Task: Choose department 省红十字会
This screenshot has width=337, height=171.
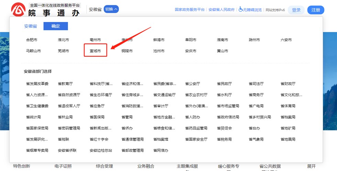Action: click(99, 139)
